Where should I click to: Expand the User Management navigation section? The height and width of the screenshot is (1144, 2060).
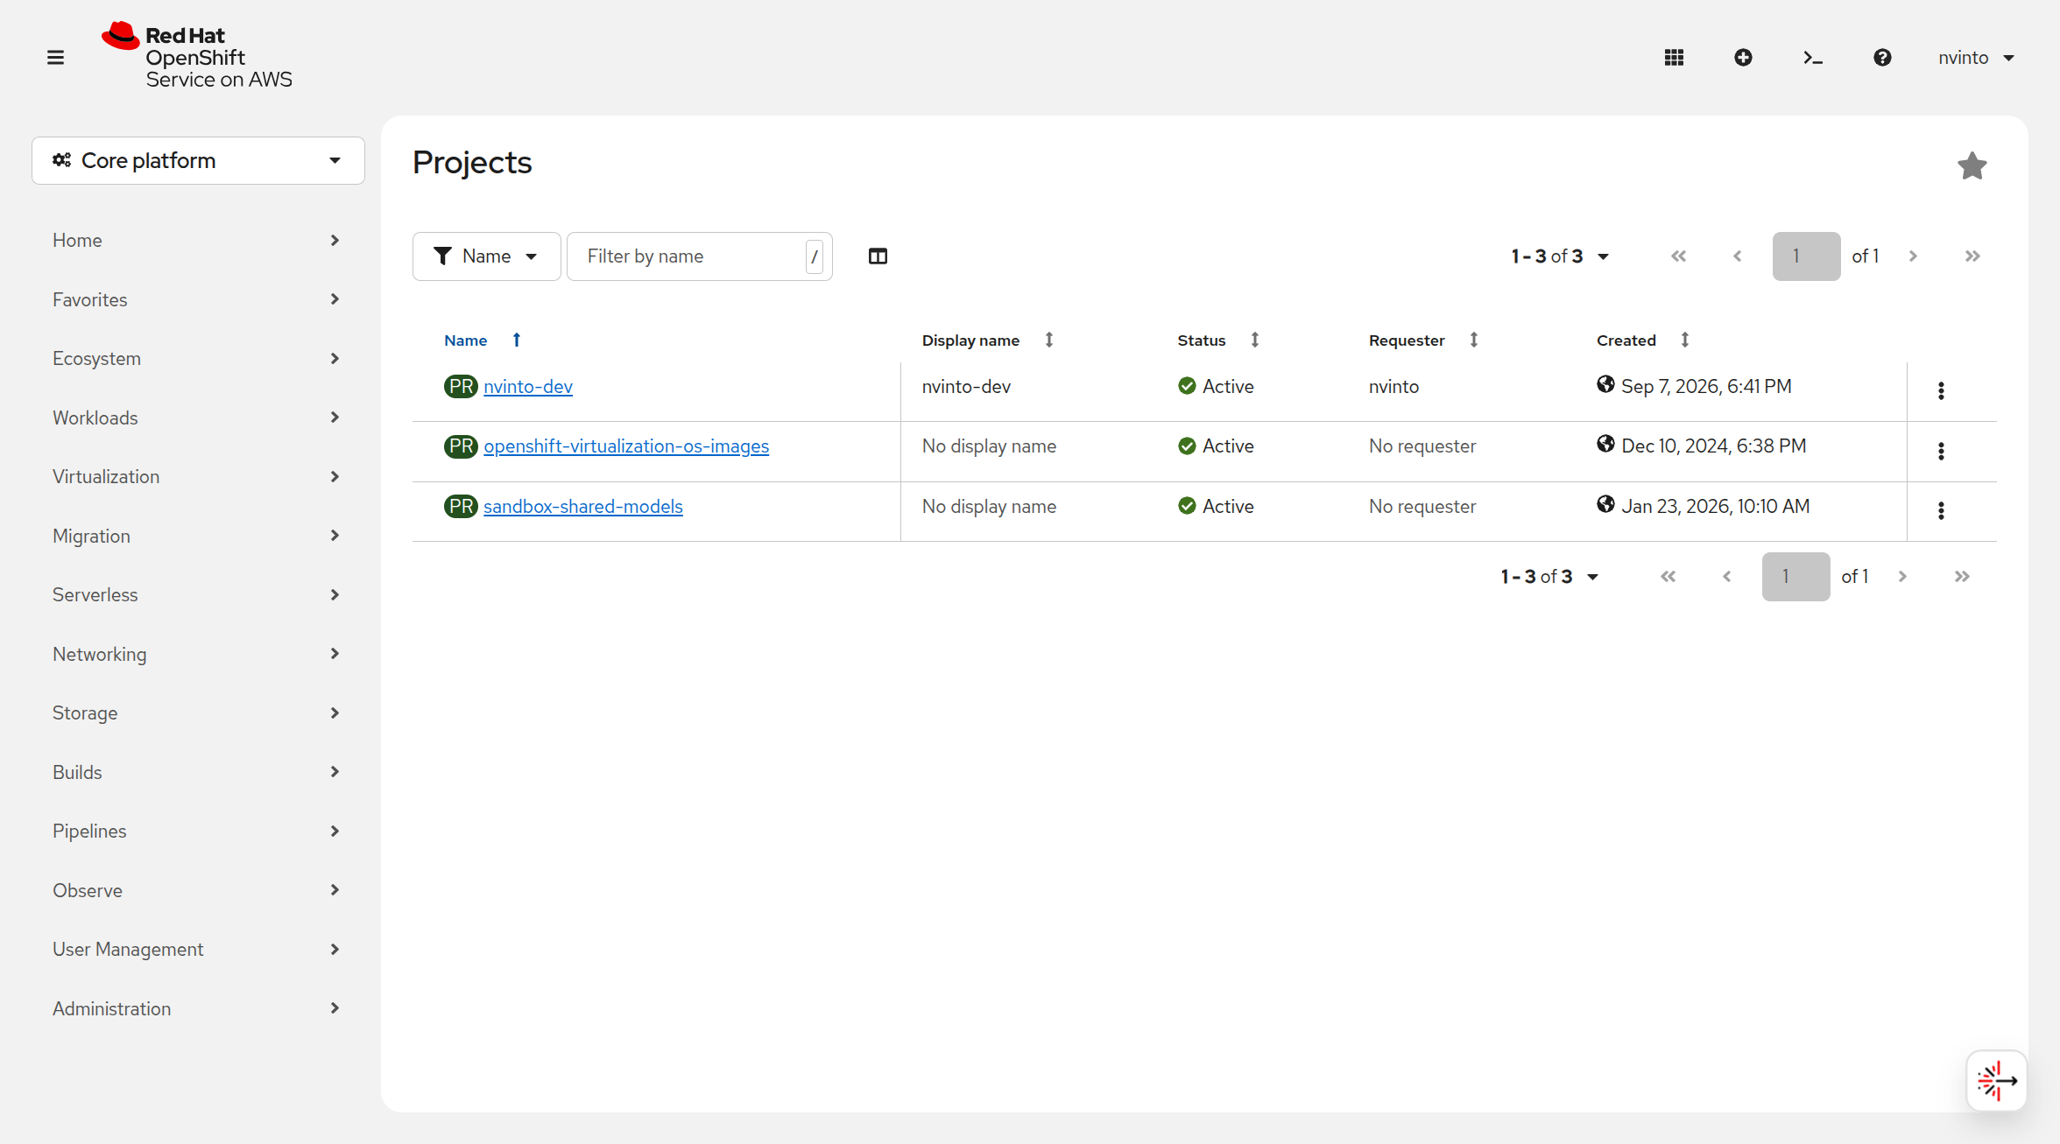[x=196, y=950]
